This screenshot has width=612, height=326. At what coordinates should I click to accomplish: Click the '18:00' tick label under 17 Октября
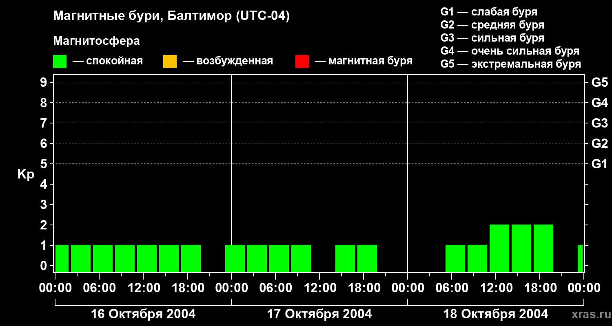[x=364, y=288]
